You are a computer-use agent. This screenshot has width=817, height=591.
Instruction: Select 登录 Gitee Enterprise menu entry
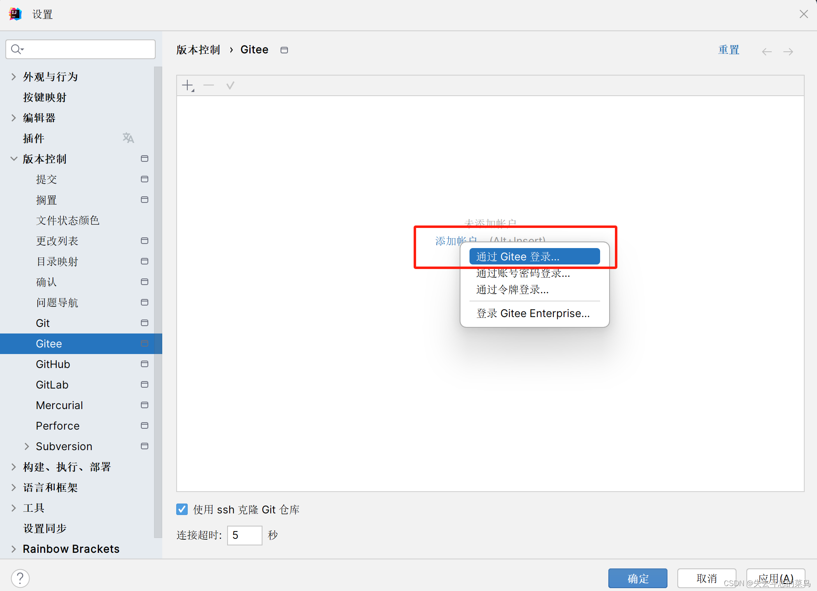(533, 313)
